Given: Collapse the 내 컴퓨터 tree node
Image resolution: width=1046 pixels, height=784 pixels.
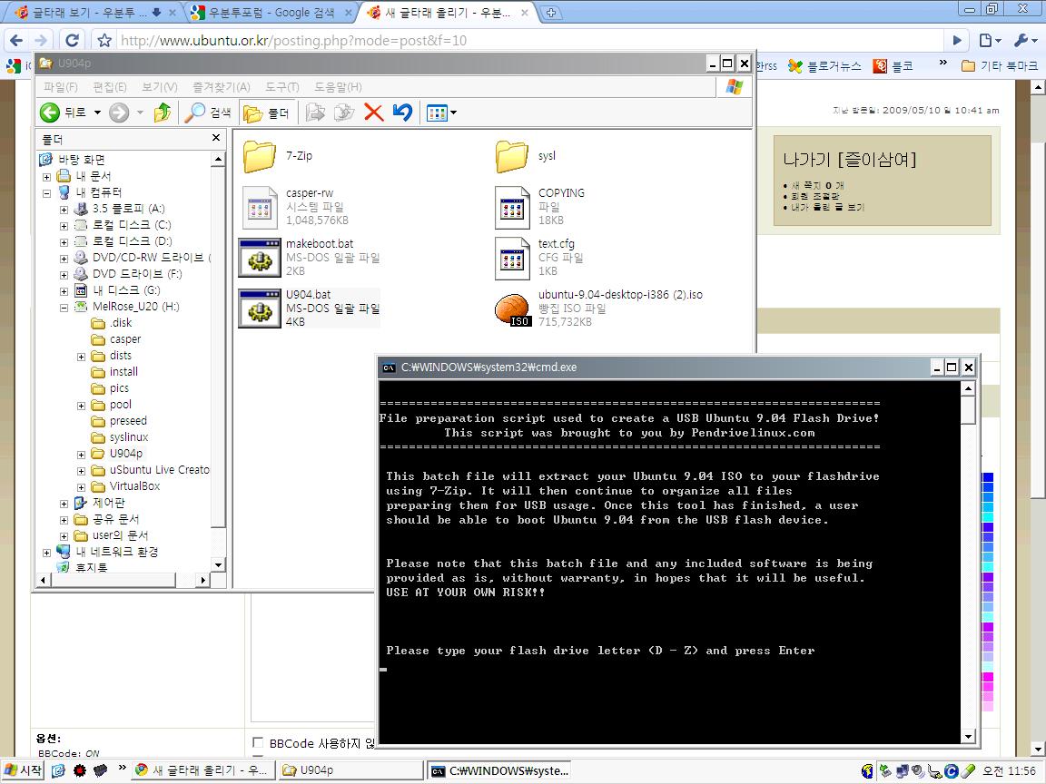Looking at the screenshot, I should [46, 193].
